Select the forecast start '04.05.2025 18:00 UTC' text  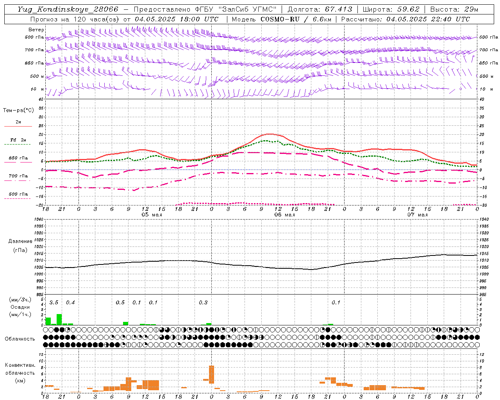177,19
